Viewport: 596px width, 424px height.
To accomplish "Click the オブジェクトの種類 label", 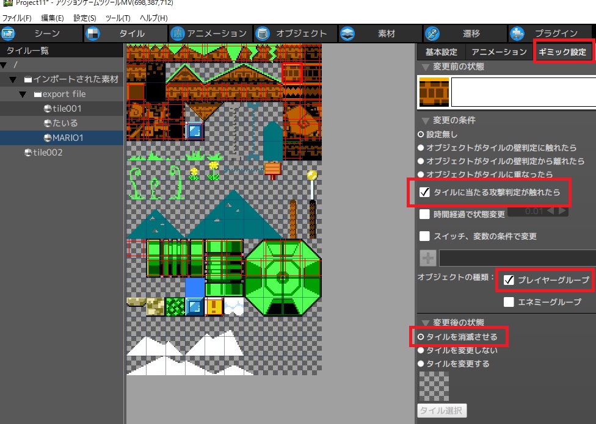I will click(x=456, y=277).
